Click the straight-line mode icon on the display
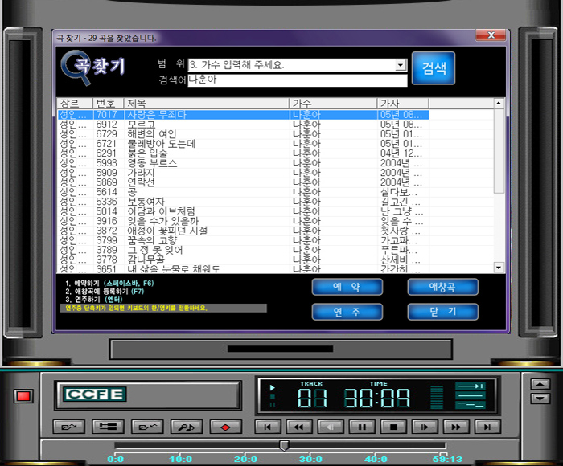This screenshot has height=466, width=563. click(x=471, y=395)
